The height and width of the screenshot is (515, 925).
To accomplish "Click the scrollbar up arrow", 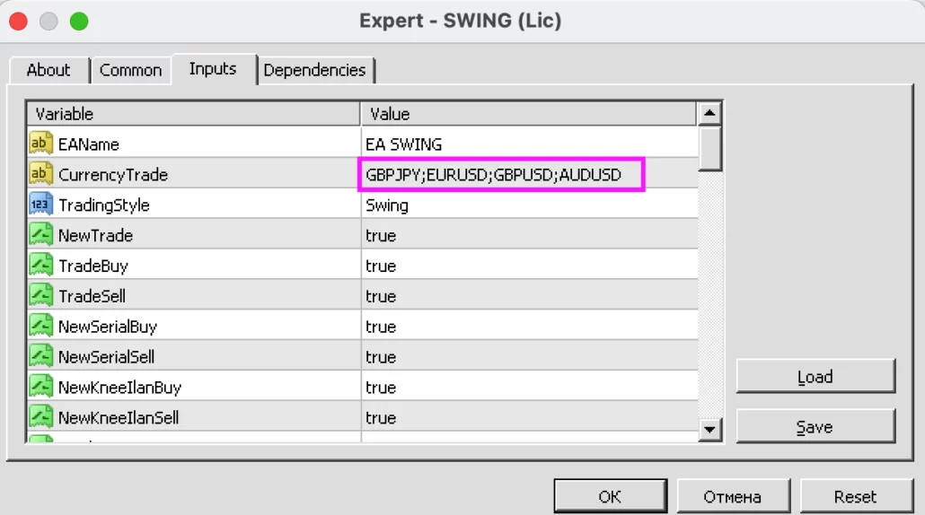I will point(709,113).
